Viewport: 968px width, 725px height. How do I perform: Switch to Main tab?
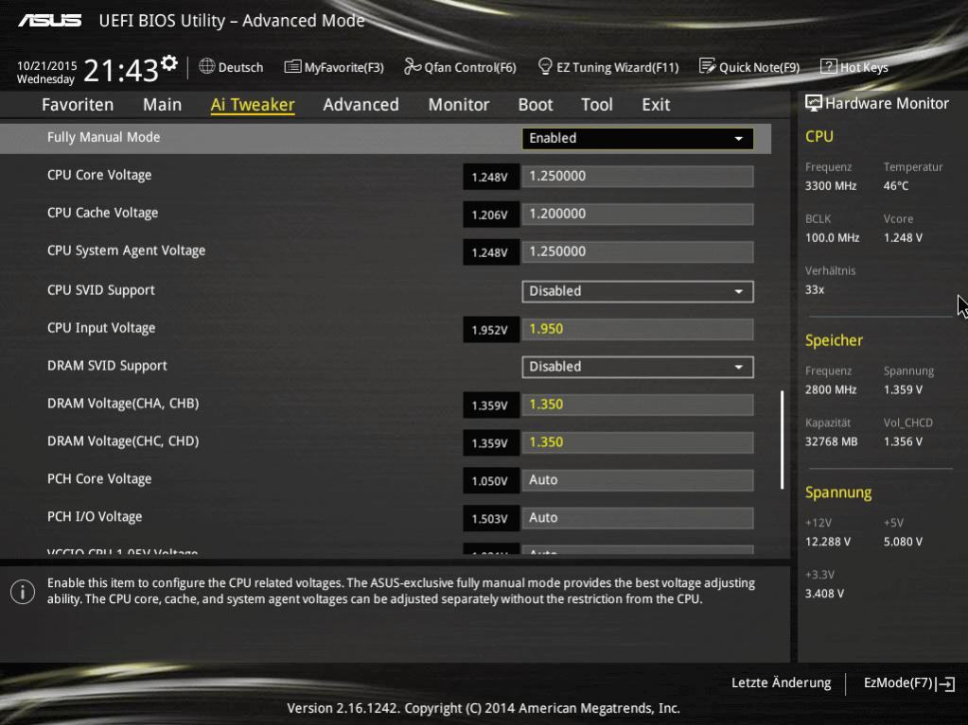163,105
